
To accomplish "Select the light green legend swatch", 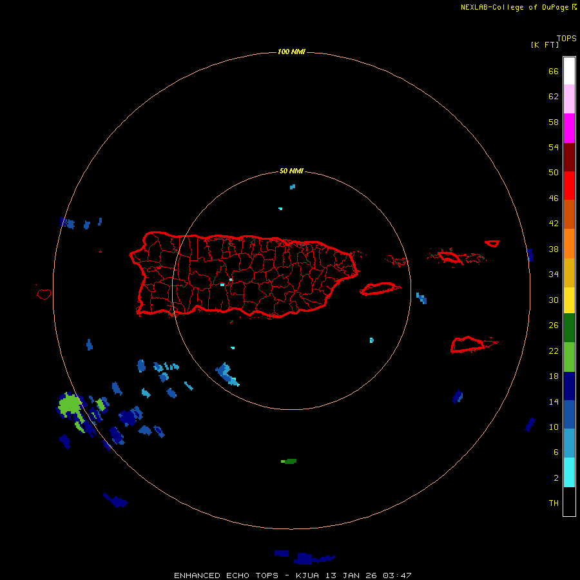I will 569,357.
